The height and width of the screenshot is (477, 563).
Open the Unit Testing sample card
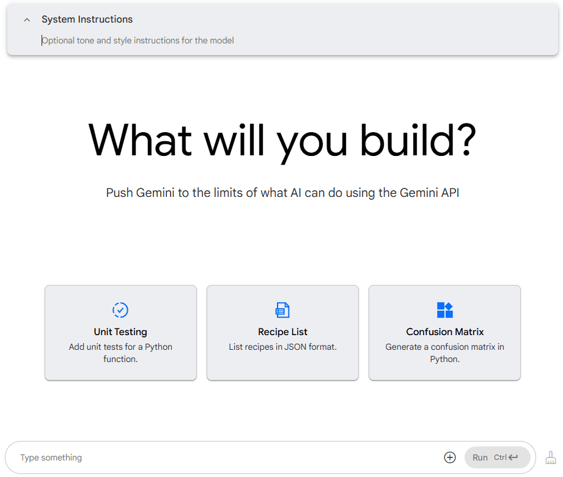click(x=120, y=333)
